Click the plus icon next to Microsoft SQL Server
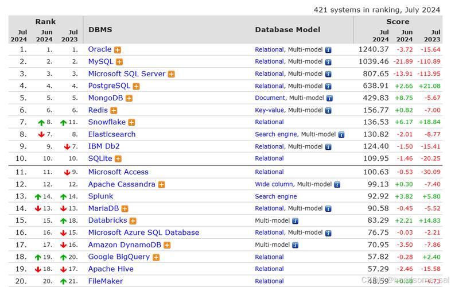The height and width of the screenshot is (287, 451). point(171,74)
